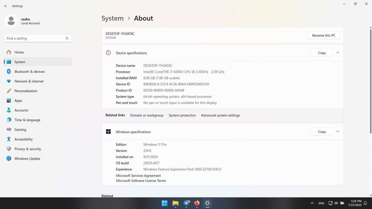Click the Product ID value 00330-80000-00000-AA168
The height and width of the screenshot is (209, 372).
(164, 91)
